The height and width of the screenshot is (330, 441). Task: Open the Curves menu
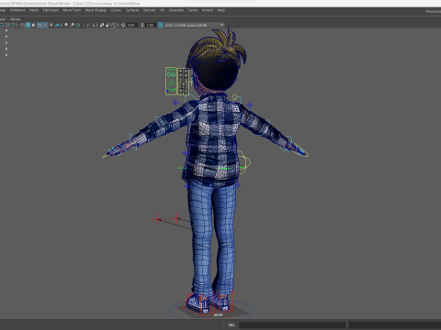point(116,10)
